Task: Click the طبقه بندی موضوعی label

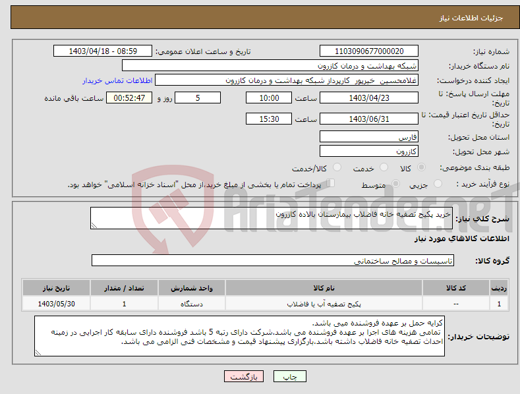Action: coord(475,168)
